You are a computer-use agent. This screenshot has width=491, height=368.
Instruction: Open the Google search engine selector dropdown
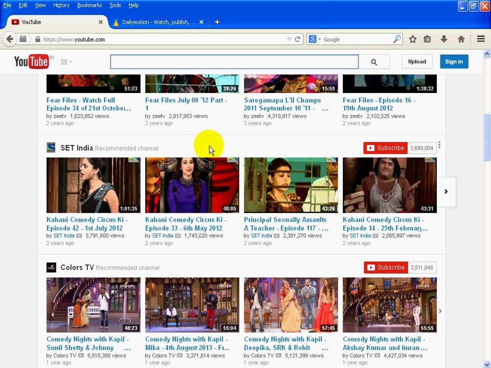(x=315, y=39)
